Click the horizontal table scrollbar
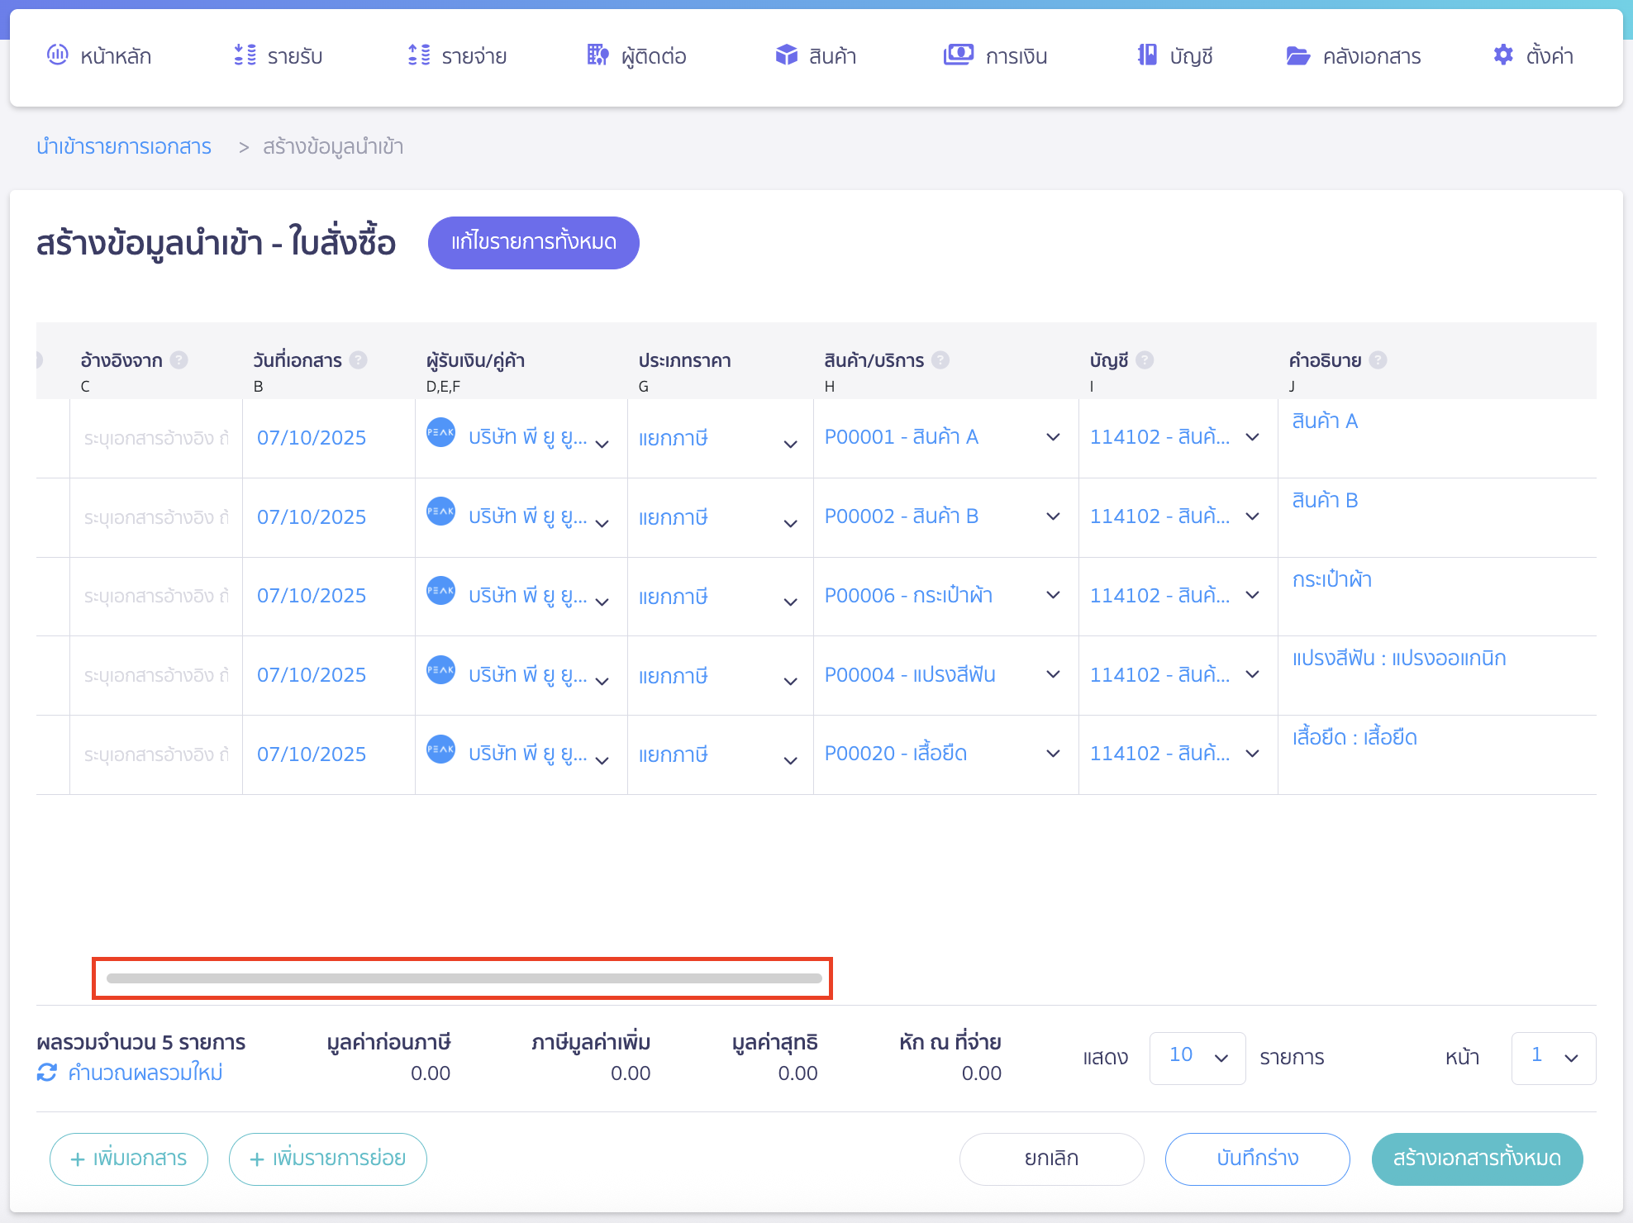The height and width of the screenshot is (1223, 1633). point(464,978)
